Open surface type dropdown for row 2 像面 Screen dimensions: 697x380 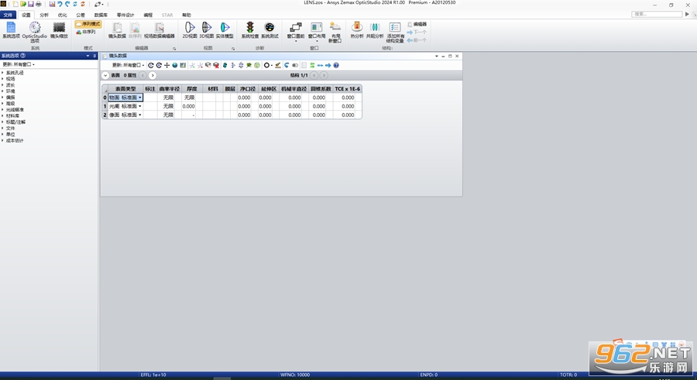coord(140,115)
